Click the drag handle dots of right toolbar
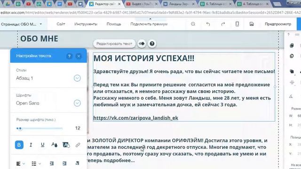 coord(297,35)
